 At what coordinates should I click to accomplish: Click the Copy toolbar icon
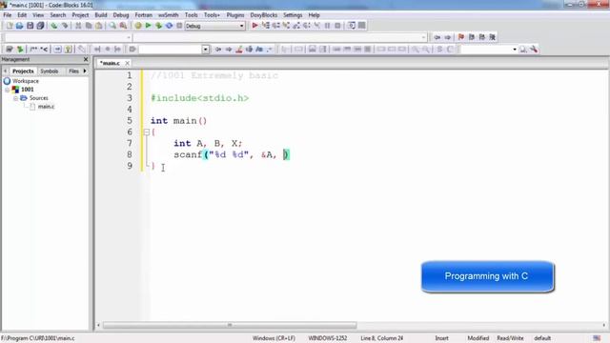click(x=89, y=26)
